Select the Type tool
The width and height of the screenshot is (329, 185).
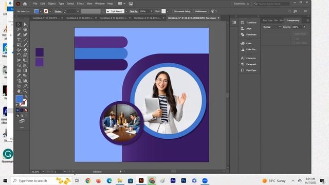tap(19, 40)
